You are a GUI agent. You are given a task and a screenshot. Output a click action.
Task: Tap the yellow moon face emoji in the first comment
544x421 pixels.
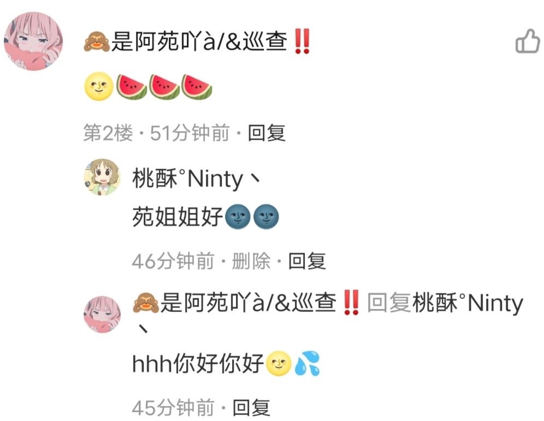(98, 87)
